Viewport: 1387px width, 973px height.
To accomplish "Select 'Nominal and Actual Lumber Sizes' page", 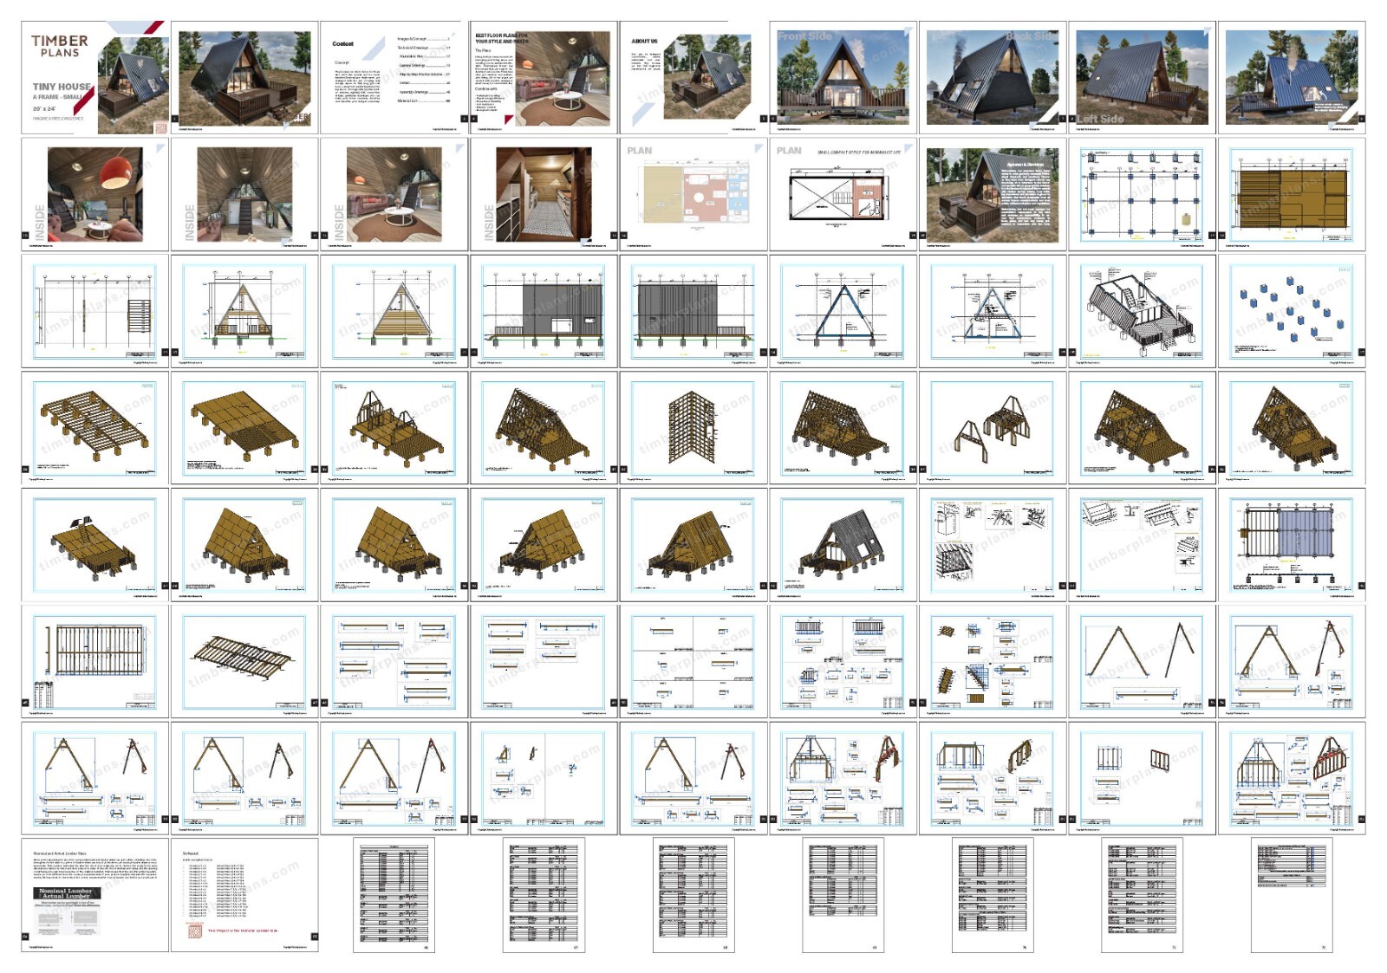I will 95,895.
